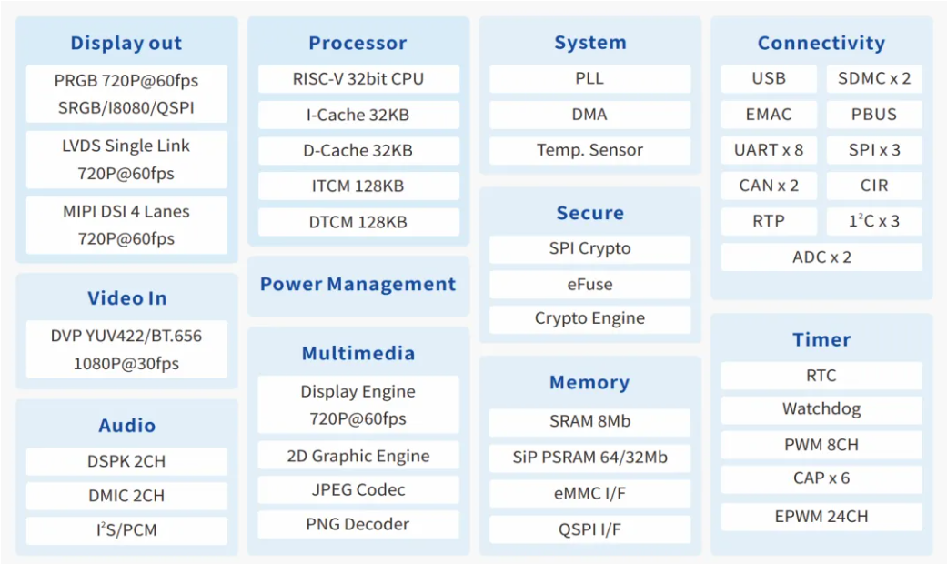Click the LVDS Single Link block
Image resolution: width=947 pixels, height=564 pixels.
coord(126,159)
